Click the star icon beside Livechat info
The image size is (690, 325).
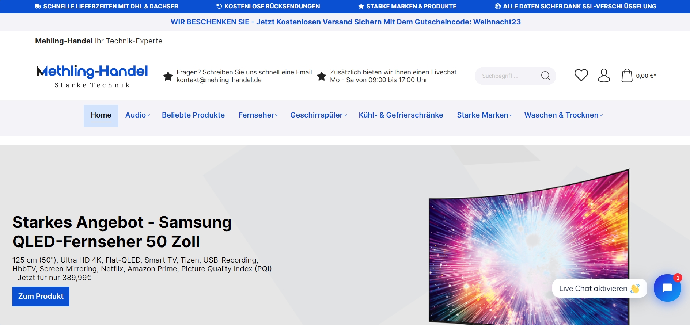tap(321, 76)
